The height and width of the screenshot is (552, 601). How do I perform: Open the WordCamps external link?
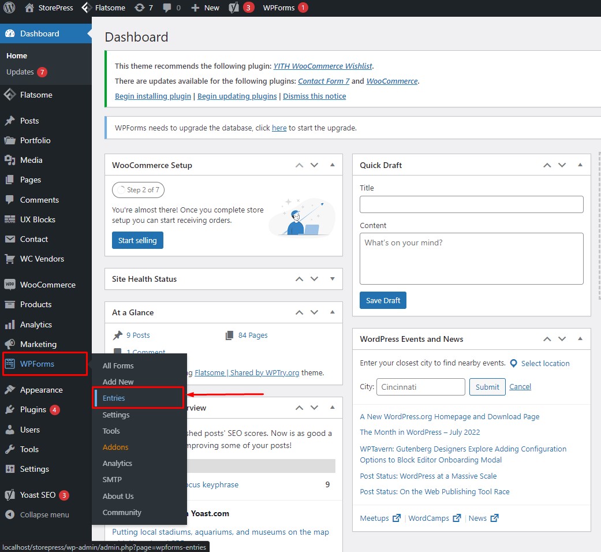pyautogui.click(x=434, y=519)
